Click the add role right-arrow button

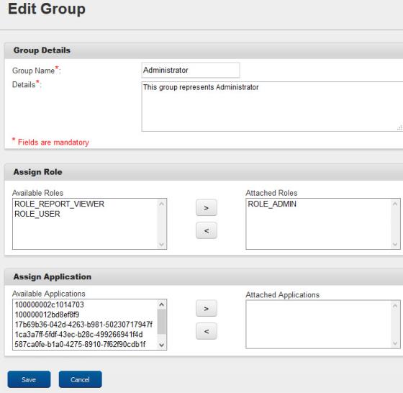click(x=207, y=208)
